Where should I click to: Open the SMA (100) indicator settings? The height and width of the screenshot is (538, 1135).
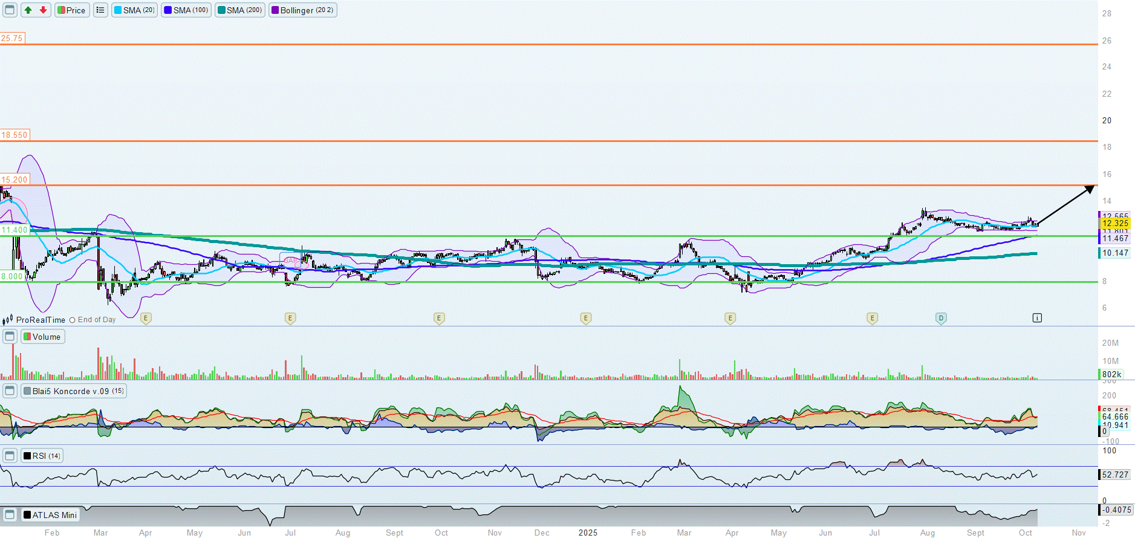point(186,10)
